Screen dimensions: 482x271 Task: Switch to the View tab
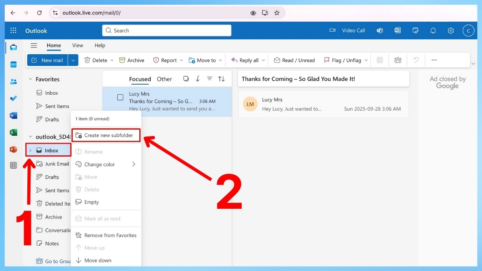click(78, 45)
